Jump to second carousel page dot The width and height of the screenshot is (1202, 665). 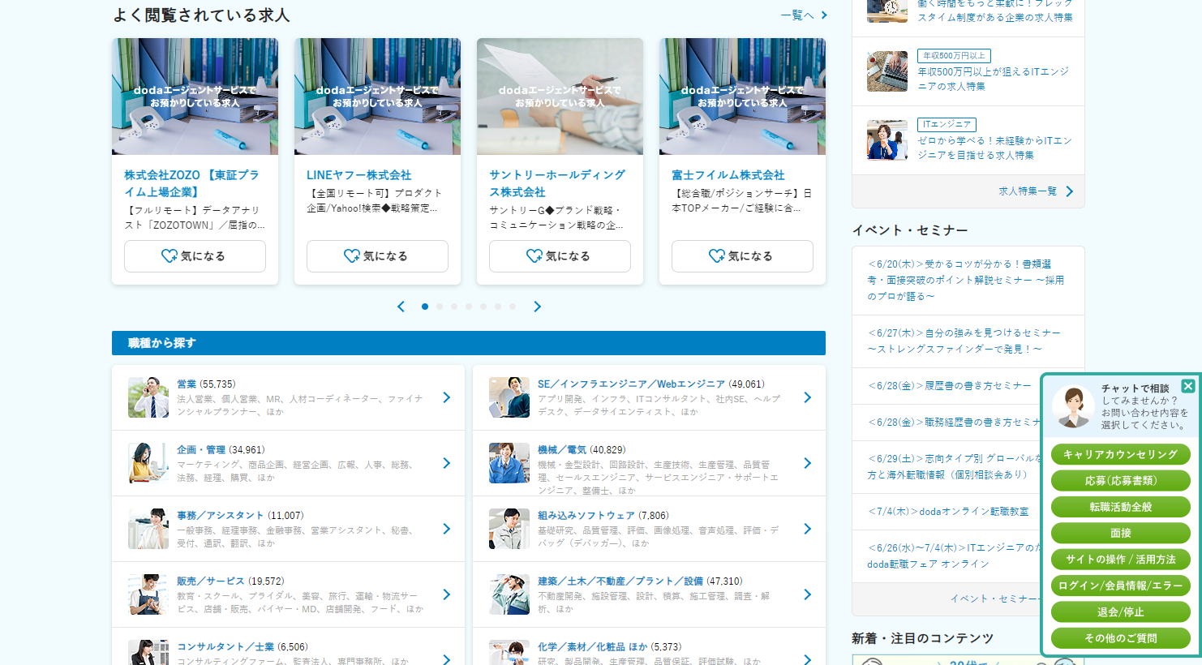click(x=440, y=307)
